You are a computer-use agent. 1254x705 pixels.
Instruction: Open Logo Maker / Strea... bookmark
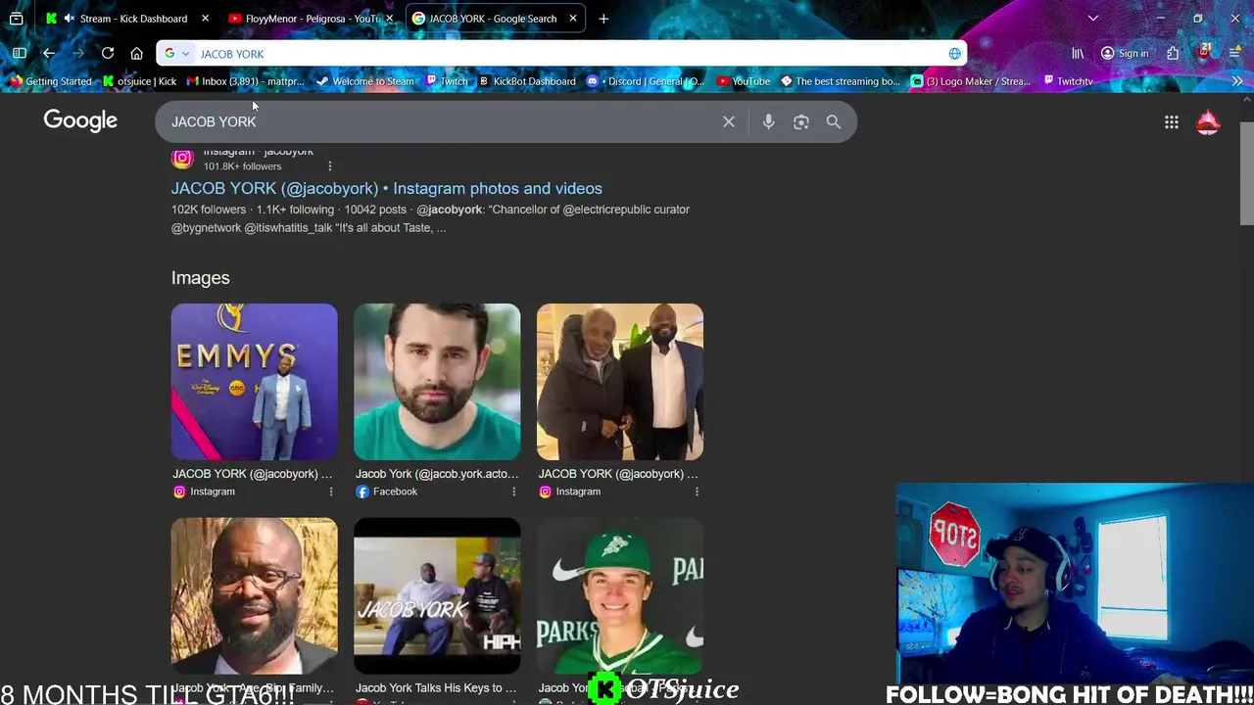(x=971, y=81)
